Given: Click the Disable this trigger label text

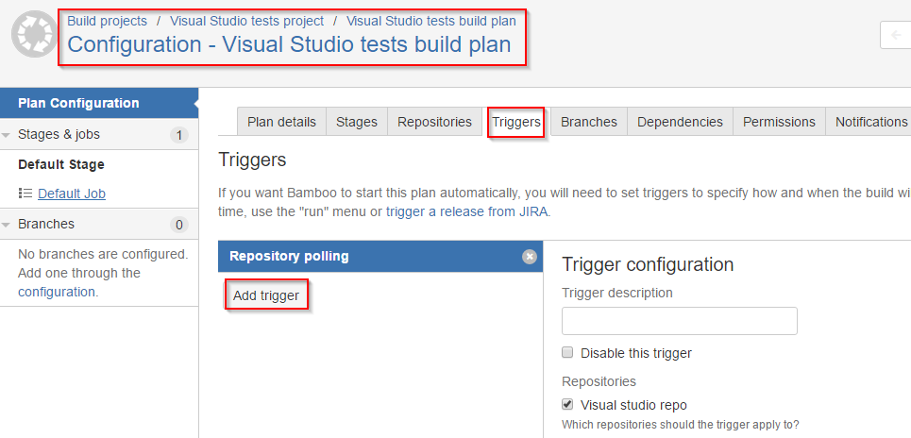Looking at the screenshot, I should click(x=636, y=353).
